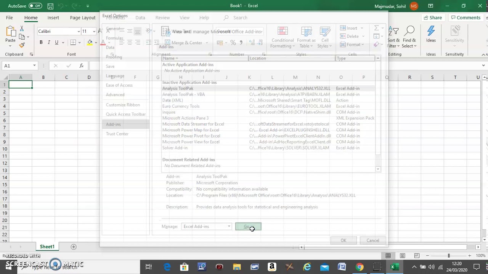Expand the formula bar chevron
Viewport: 488px width, 274px height.
[x=484, y=66]
